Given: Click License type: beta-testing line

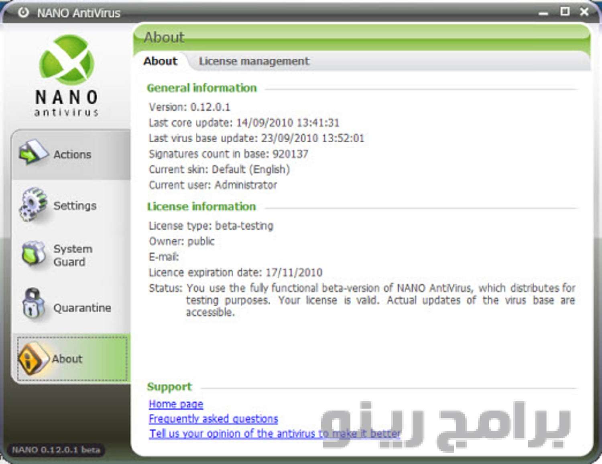Looking at the screenshot, I should (211, 226).
